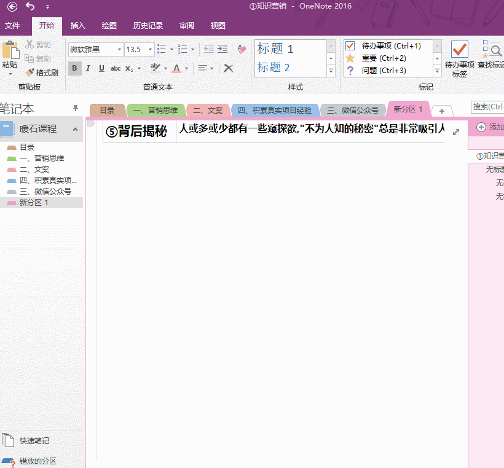Expand the styles gallery more arrow

[331, 71]
